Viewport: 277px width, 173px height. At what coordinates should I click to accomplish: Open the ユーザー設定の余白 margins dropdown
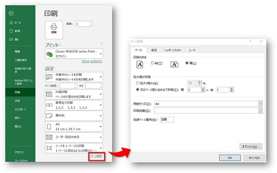coord(101,137)
